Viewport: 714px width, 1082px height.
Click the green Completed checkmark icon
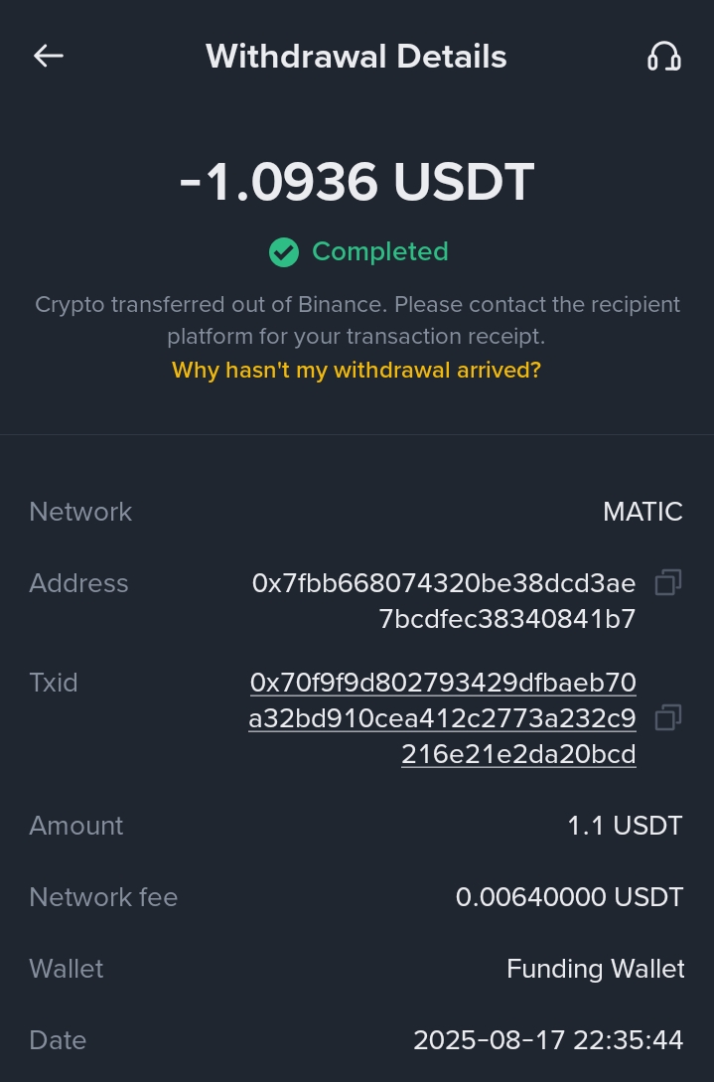click(284, 252)
